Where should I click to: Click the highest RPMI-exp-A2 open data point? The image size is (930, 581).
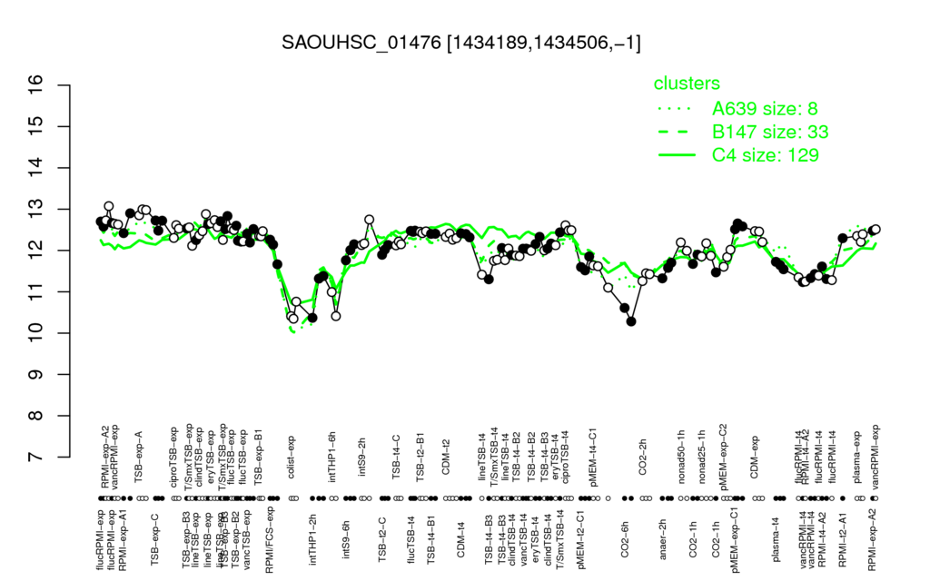[109, 206]
